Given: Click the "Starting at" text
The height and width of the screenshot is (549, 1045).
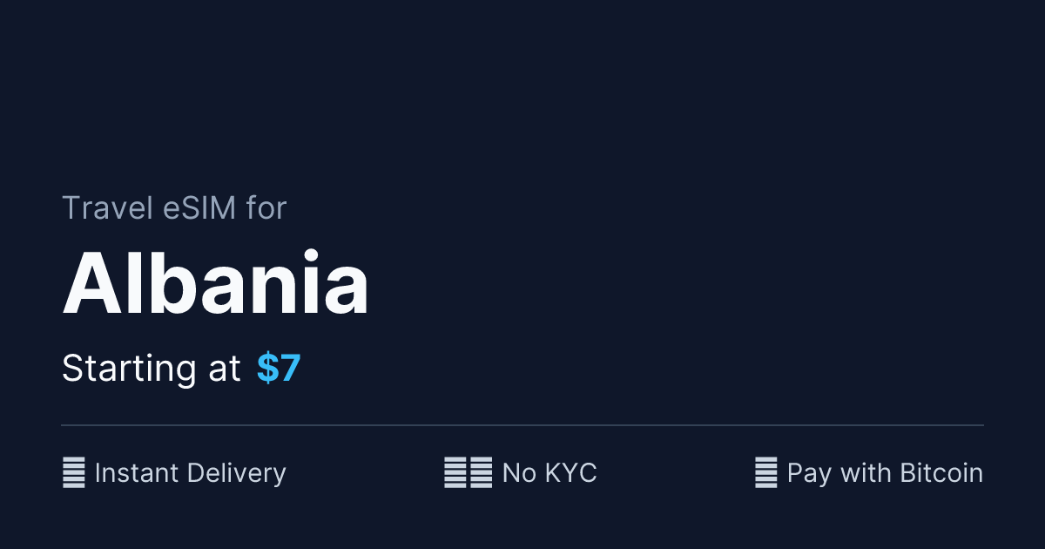Looking at the screenshot, I should (x=151, y=369).
